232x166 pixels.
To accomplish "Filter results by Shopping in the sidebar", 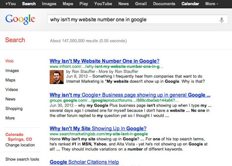I will pyautogui.click(x=14, y=109).
